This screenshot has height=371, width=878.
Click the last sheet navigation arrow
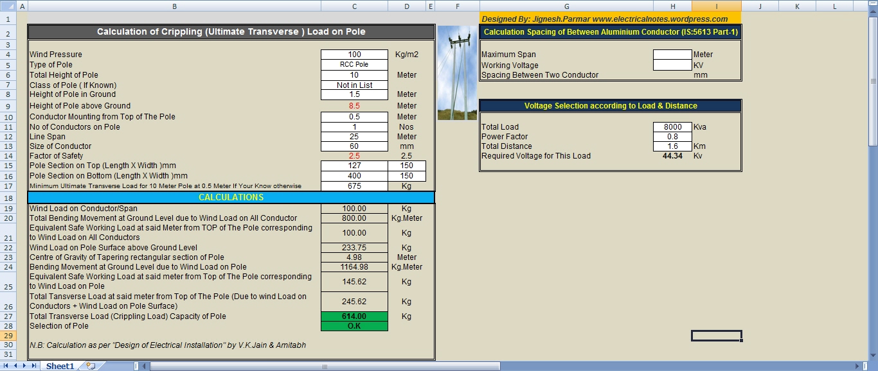tap(34, 366)
